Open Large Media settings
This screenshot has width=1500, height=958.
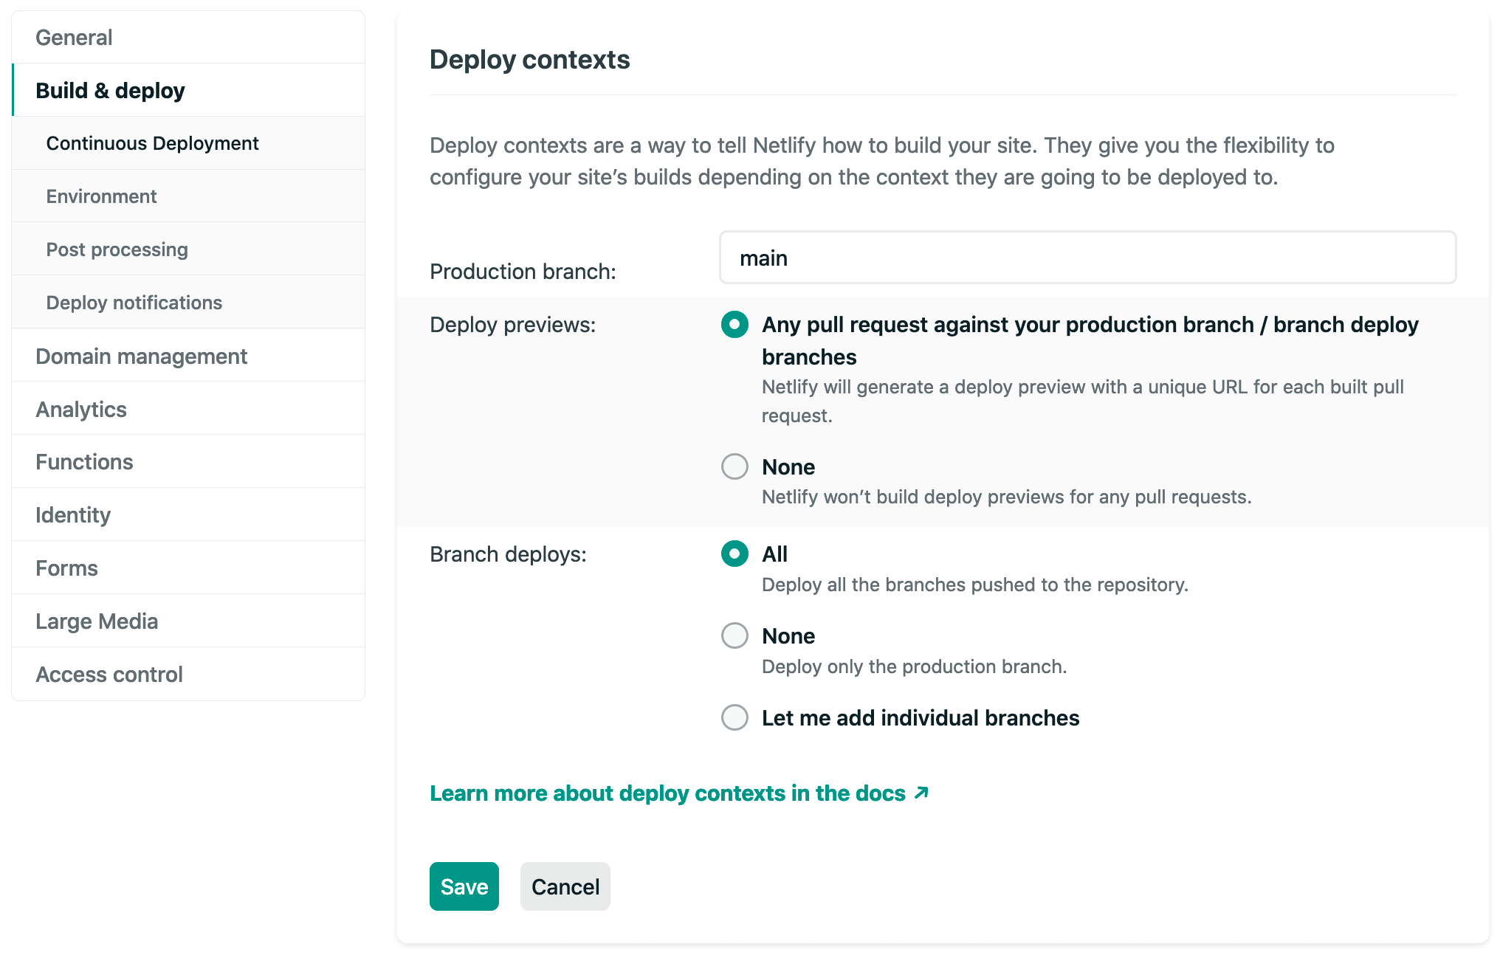(x=97, y=621)
